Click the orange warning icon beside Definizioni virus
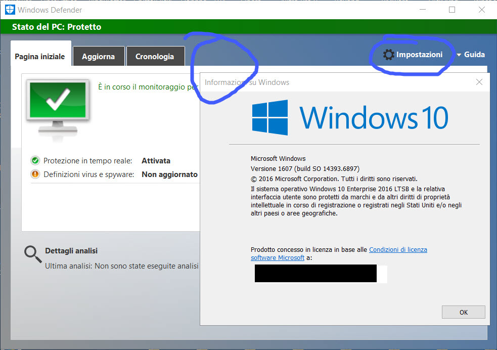This screenshot has width=497, height=350. click(35, 174)
